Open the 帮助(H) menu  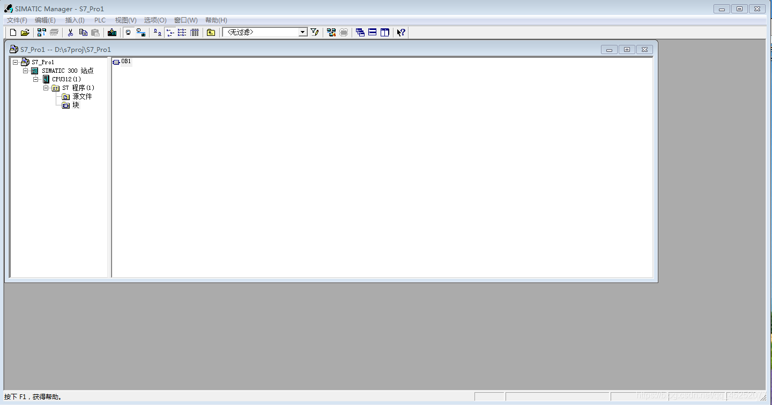pos(217,20)
